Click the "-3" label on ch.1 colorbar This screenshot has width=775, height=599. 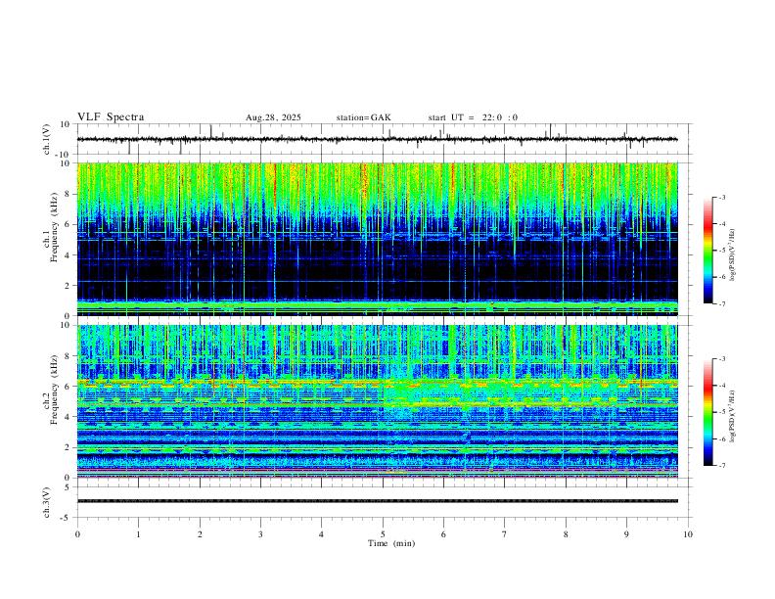tap(721, 197)
